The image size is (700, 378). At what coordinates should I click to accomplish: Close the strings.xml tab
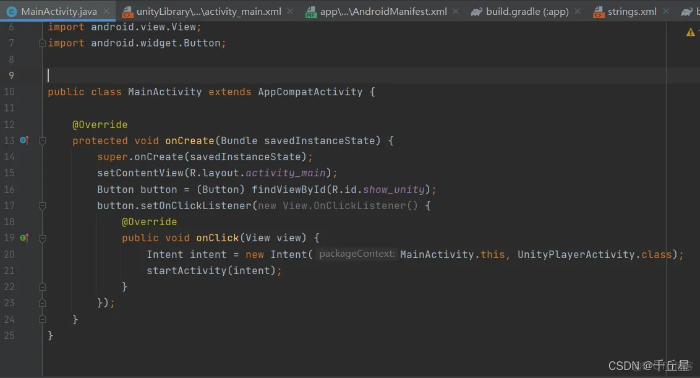[x=666, y=12]
